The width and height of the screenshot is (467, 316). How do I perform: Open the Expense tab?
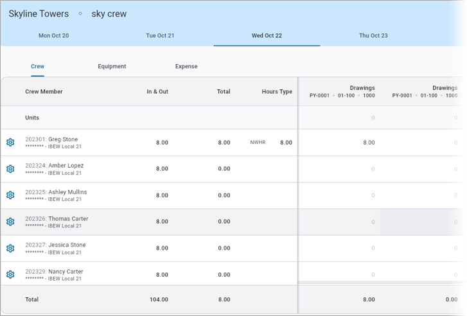tap(186, 66)
